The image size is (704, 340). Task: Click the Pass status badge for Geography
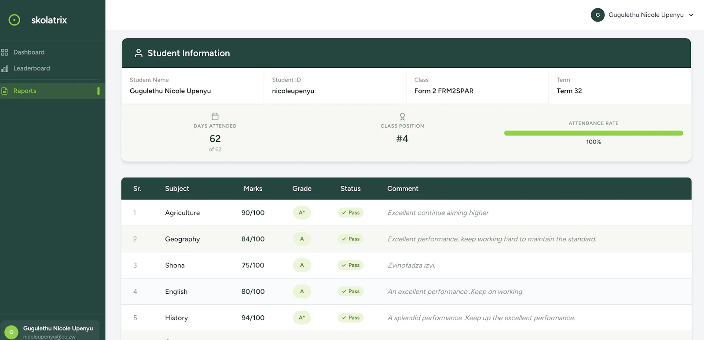pyautogui.click(x=351, y=239)
